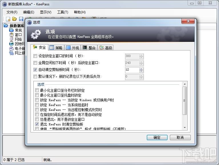Select the 新数据库 root folder icon
Screen dimensions: 219x165
6,25
